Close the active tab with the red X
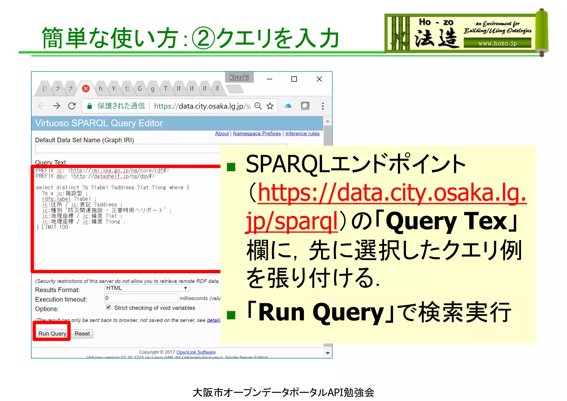The width and height of the screenshot is (567, 401). click(x=86, y=89)
